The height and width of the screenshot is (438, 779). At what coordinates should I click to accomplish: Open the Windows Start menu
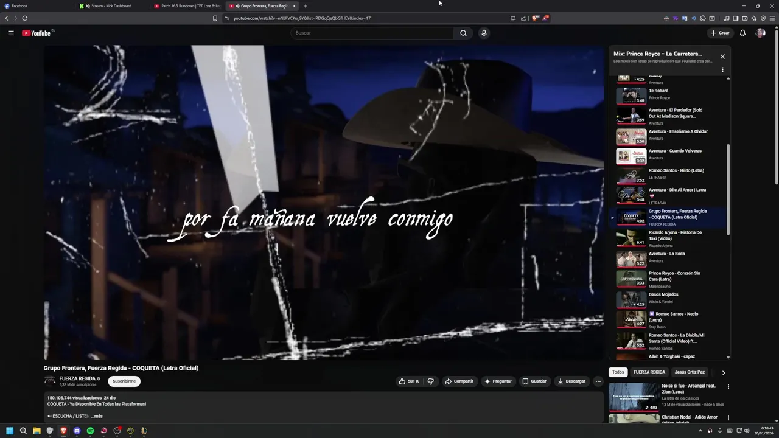point(10,431)
